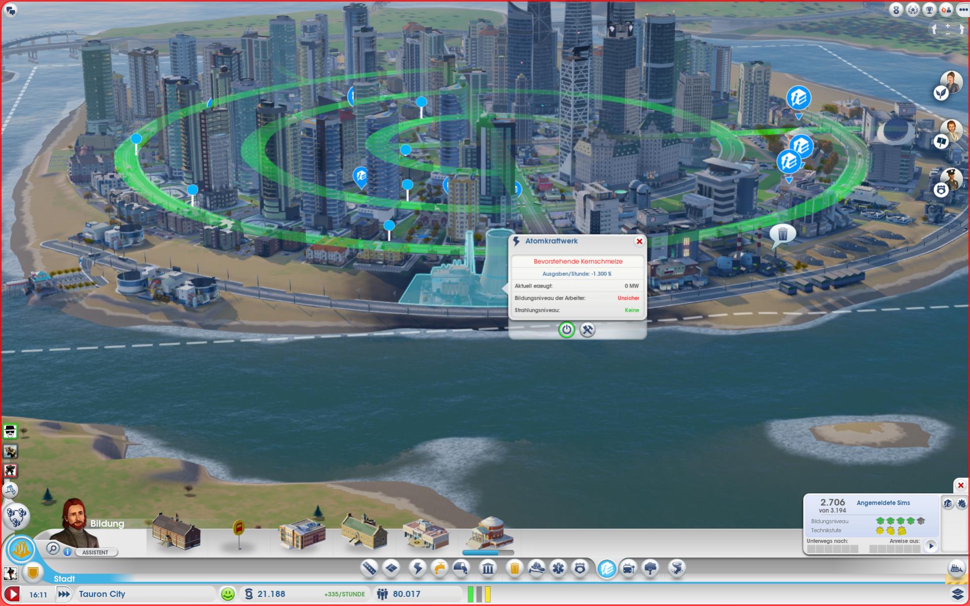Select the highlighted Education menu icon
Viewport: 970px width, 606px height.
607,569
